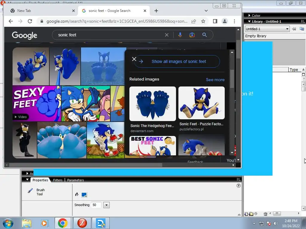Open Flash Properties help icon
Viewport: 306px width, 229px height.
238,185
